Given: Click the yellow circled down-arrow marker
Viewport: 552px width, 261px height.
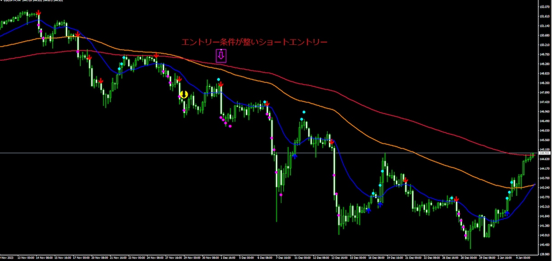Looking at the screenshot, I should pyautogui.click(x=184, y=95).
